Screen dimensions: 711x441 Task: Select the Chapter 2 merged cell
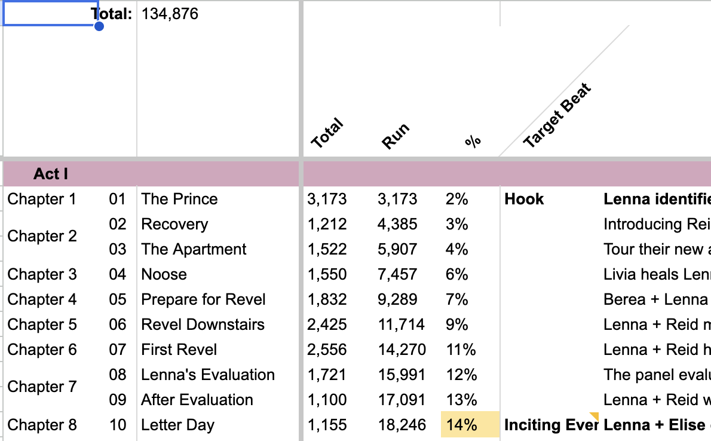42,237
